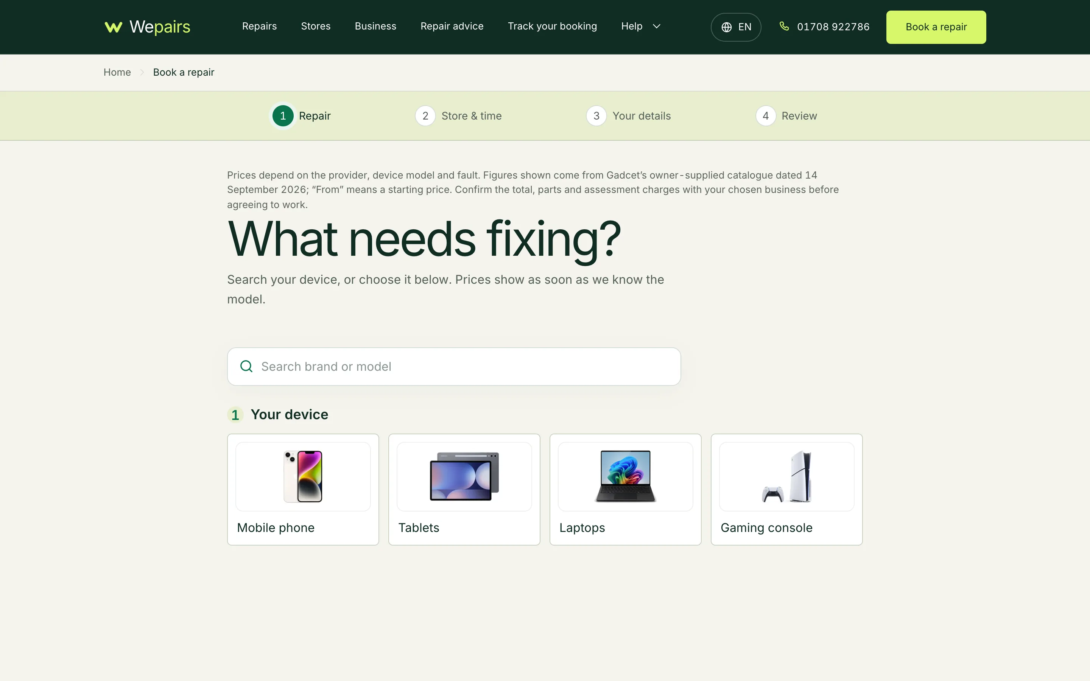Click Book a repair breadcrumb
Viewport: 1090px width, 681px height.
click(x=184, y=72)
